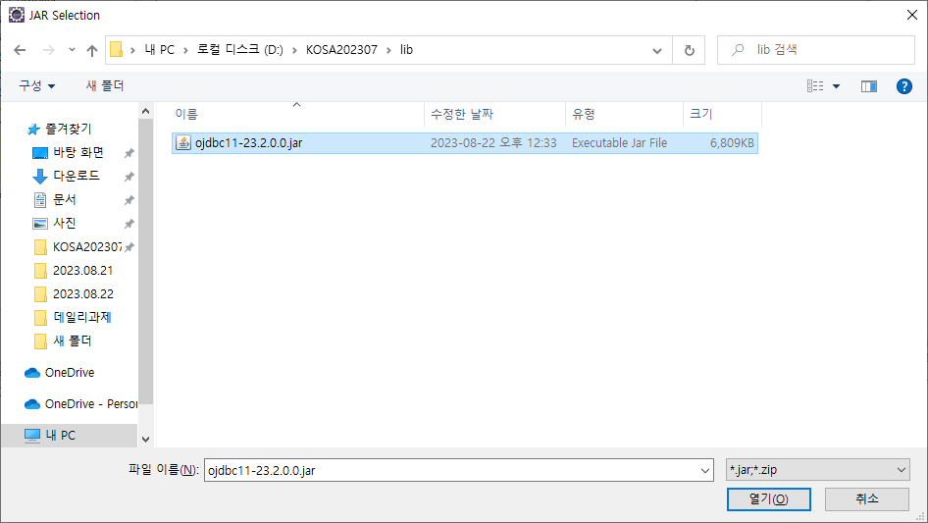Sort by 이름 column header
The width and height of the screenshot is (928, 523).
tap(297, 114)
